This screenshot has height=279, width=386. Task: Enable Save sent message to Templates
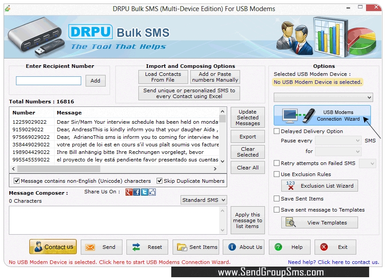(277, 210)
